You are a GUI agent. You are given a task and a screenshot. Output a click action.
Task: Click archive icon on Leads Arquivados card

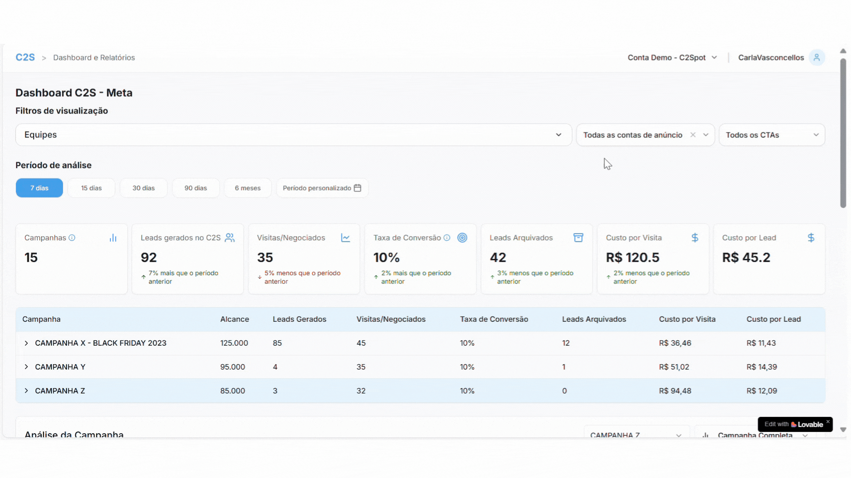pyautogui.click(x=578, y=238)
